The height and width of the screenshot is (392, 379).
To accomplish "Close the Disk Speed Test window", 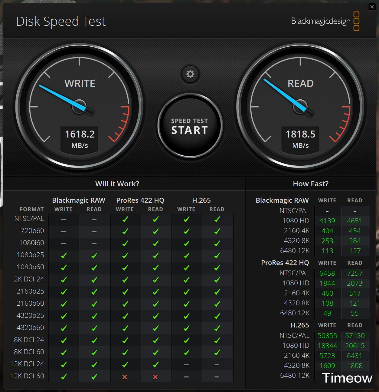I will click(372, 7).
